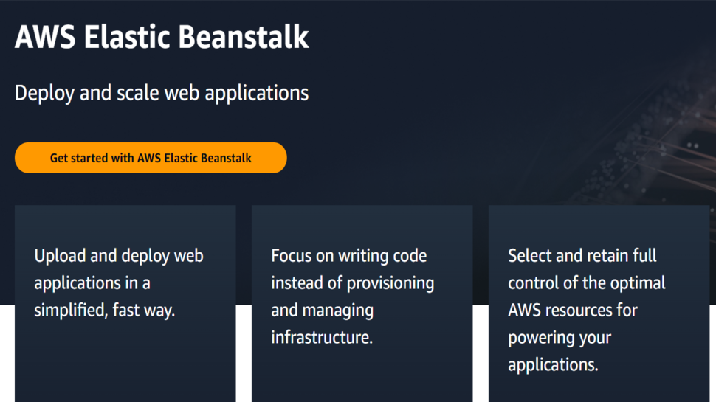Click the text line "control of the optimal"
The width and height of the screenshot is (716, 402).
coord(586,283)
